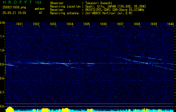Viewport: 176px width, 112px height.
Task: Click time axis marker 1835
Action: point(86,24)
